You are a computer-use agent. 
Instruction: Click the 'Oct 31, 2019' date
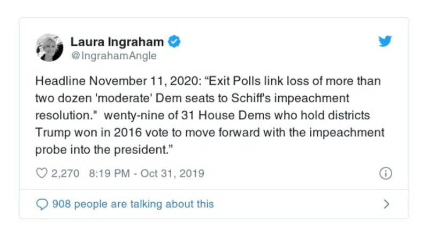pos(172,174)
